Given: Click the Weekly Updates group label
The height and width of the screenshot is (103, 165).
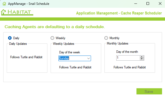Looking at the screenshot, I should [64, 44].
